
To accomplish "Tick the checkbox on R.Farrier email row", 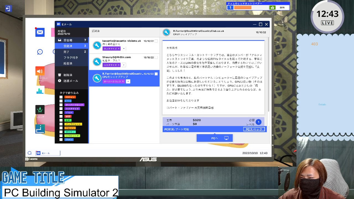I will tap(156, 74).
